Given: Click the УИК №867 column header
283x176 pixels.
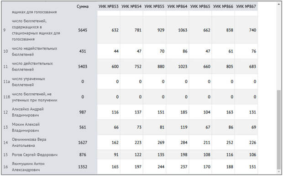Looking at the screenshot, I should click(x=246, y=6).
